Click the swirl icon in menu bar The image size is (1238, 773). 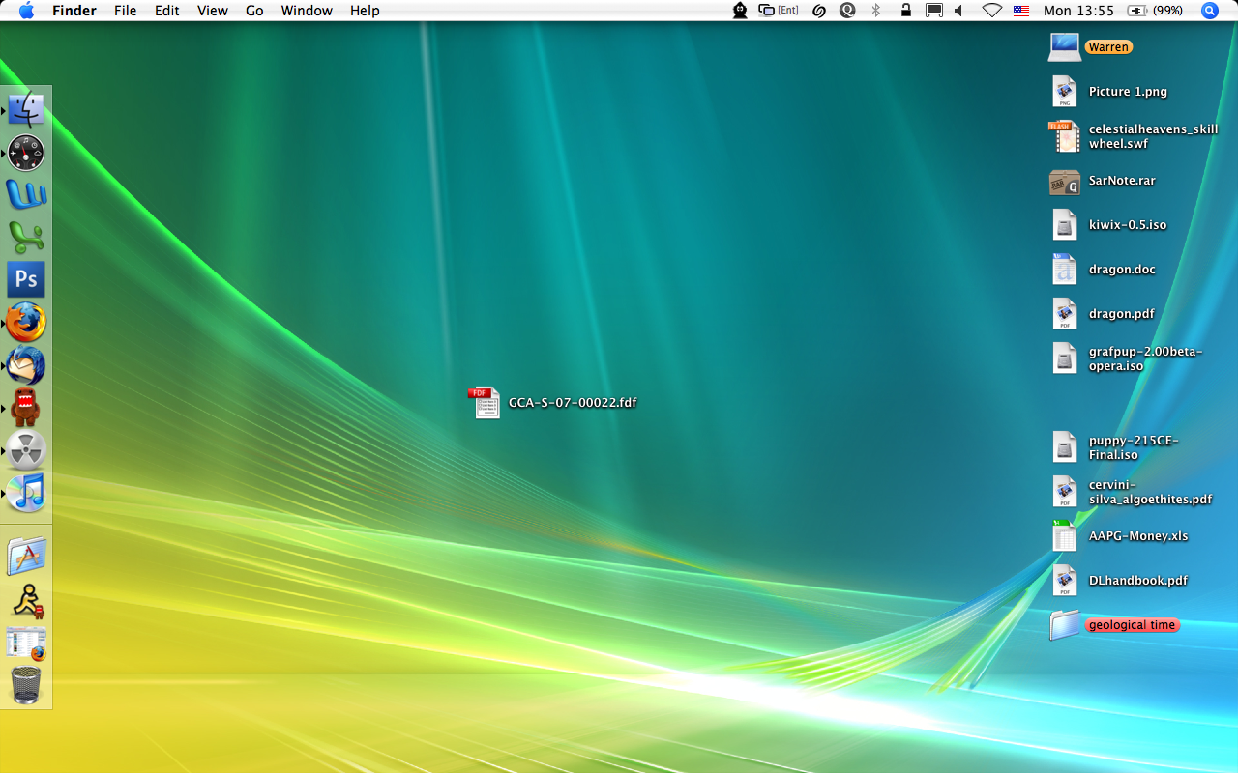818,11
